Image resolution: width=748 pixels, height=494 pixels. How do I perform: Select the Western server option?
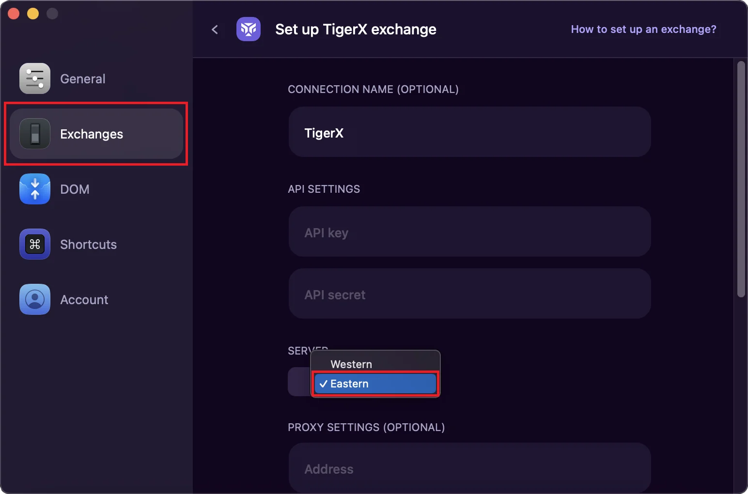351,364
